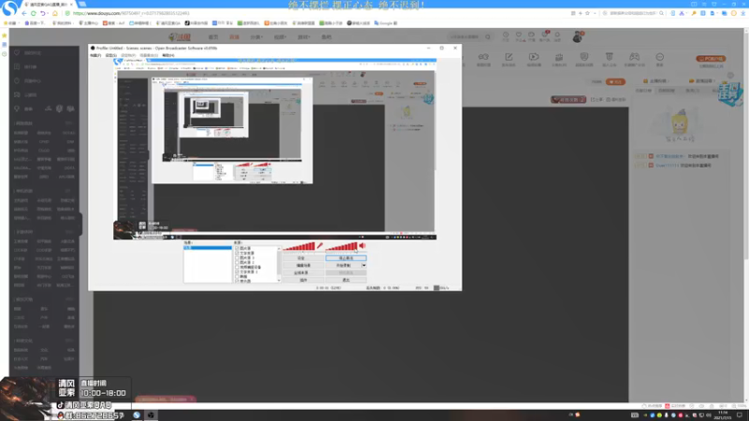This screenshot has height=421, width=749.
Task: Click the purple undo-close-tab arrow
Action: coord(43,13)
